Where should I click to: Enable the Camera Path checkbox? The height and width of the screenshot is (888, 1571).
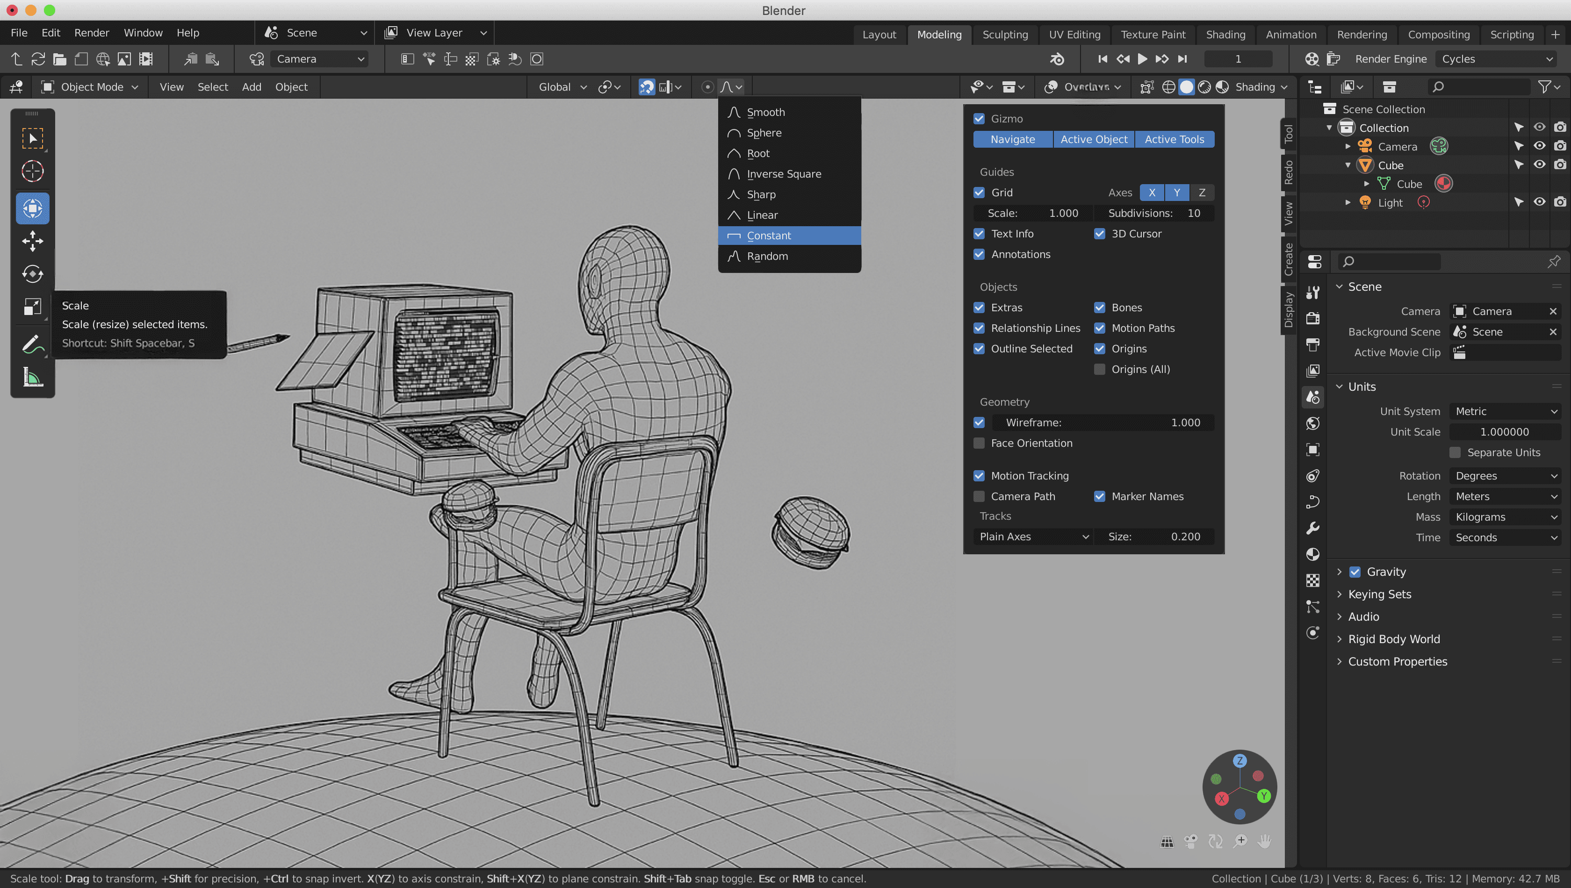979,496
